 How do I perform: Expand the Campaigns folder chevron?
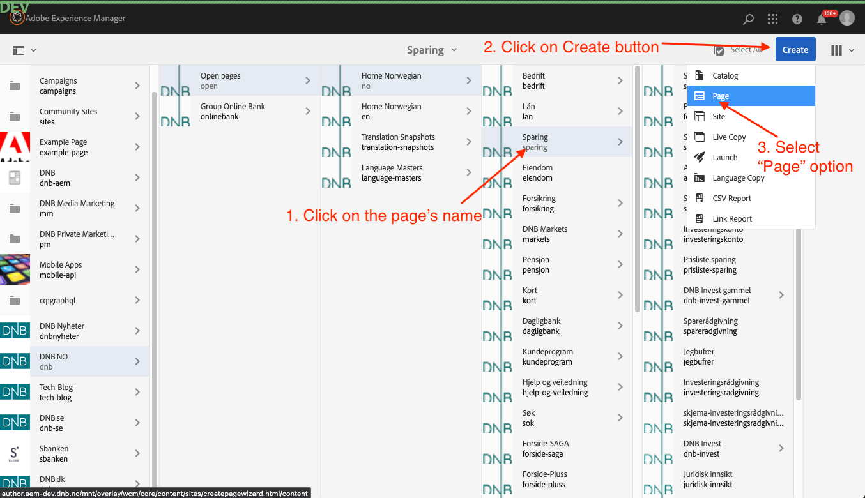pyautogui.click(x=137, y=86)
